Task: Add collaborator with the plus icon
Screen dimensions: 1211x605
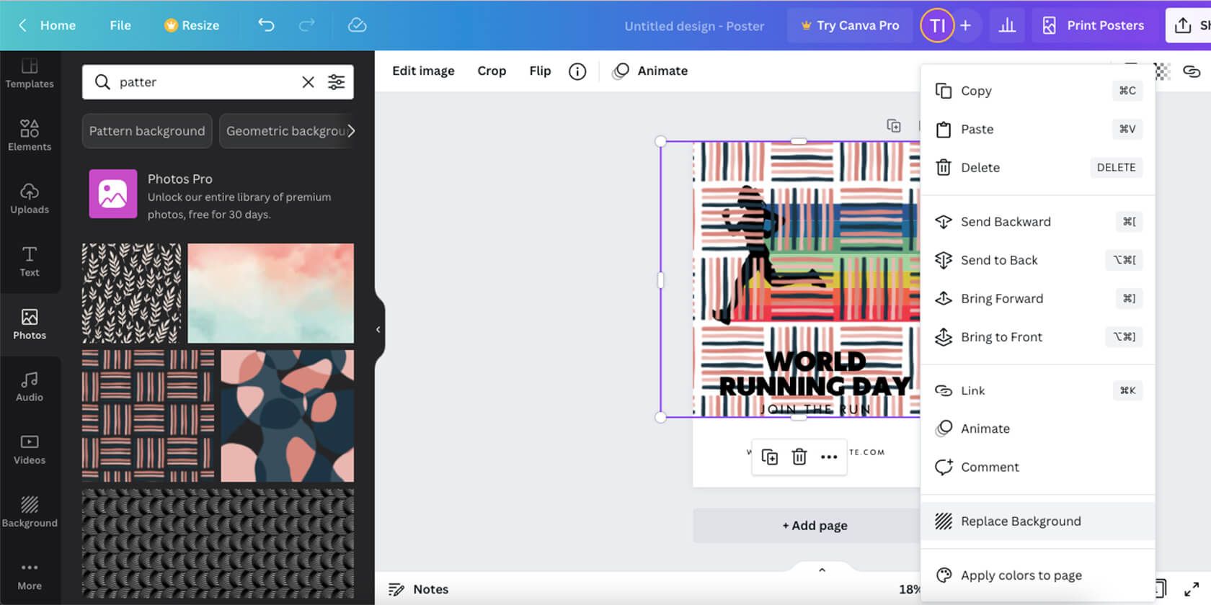Action: (x=965, y=25)
